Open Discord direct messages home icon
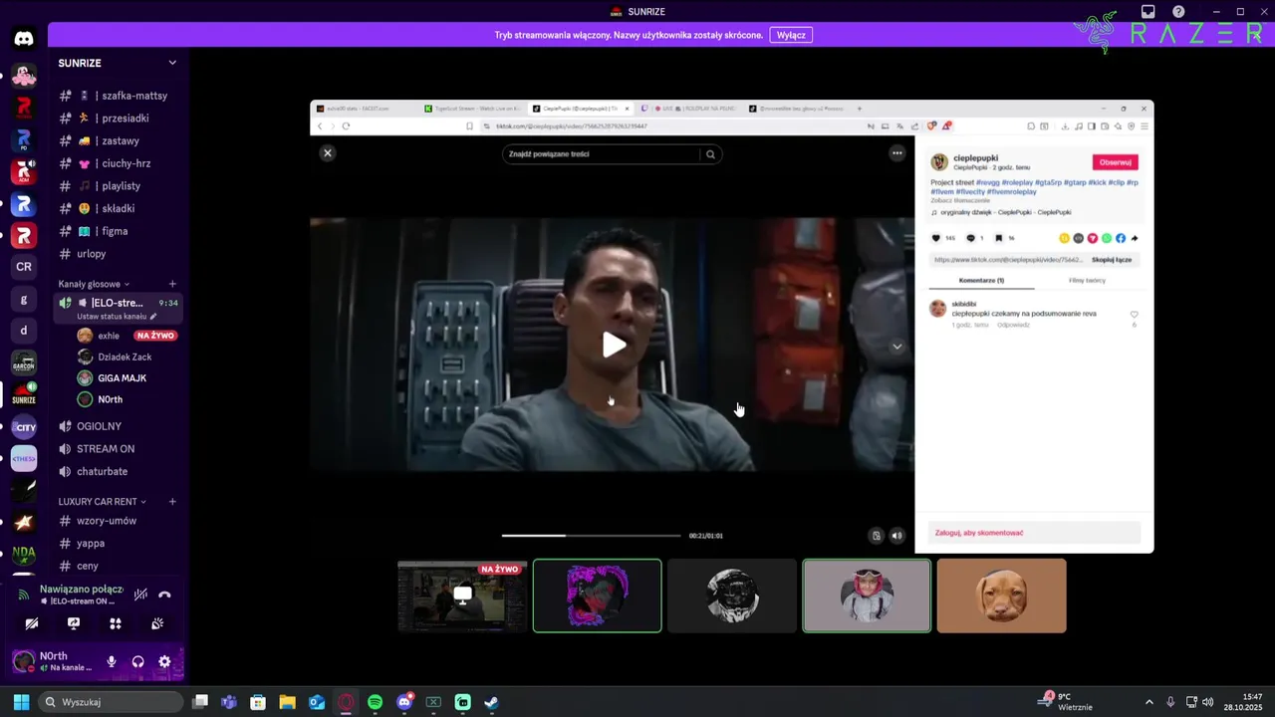The width and height of the screenshot is (1275, 717). point(24,39)
